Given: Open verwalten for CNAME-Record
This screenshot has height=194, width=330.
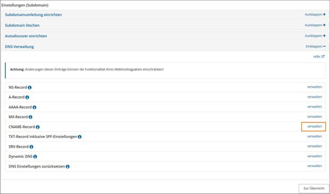Looking at the screenshot, I should click(x=315, y=126).
